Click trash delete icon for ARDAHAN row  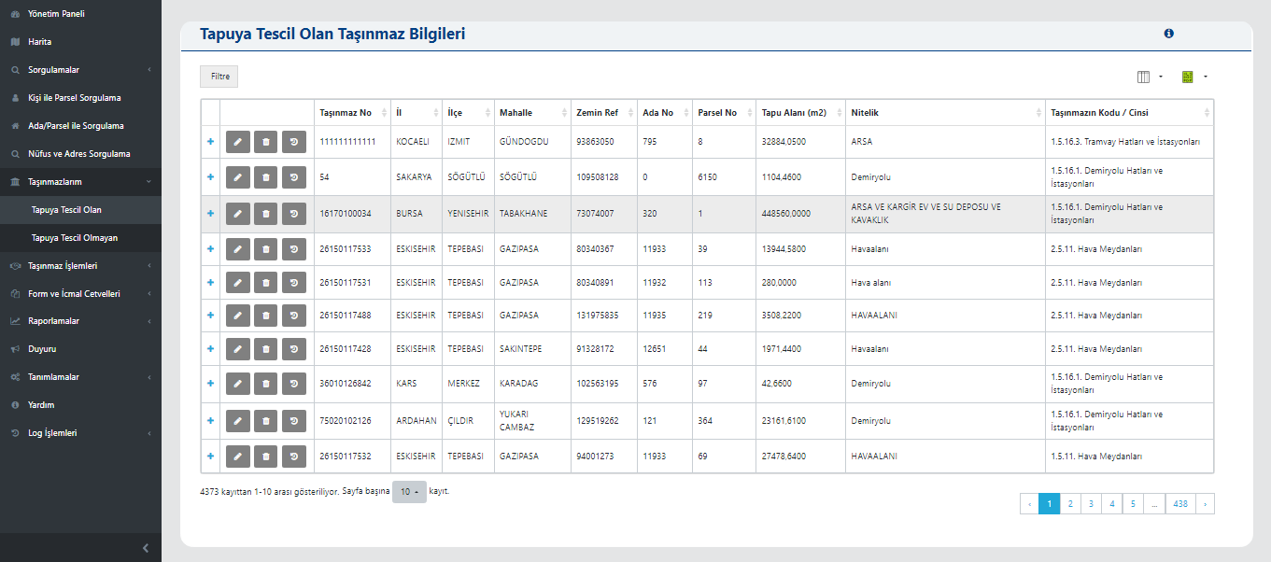pyautogui.click(x=266, y=420)
